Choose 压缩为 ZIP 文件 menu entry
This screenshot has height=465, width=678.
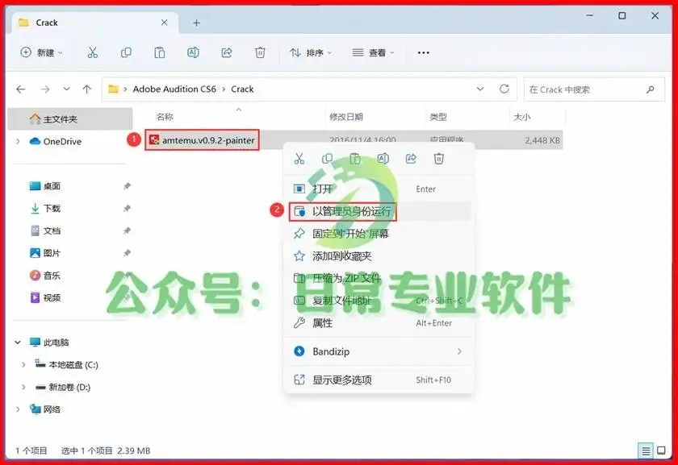click(x=379, y=278)
